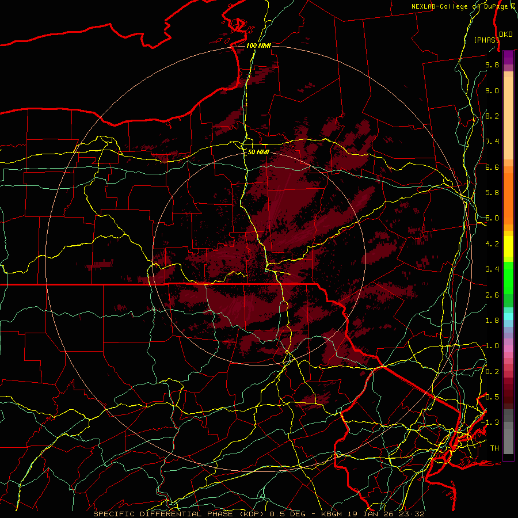
Task: Pick the gray band near TH
Action: [508, 441]
